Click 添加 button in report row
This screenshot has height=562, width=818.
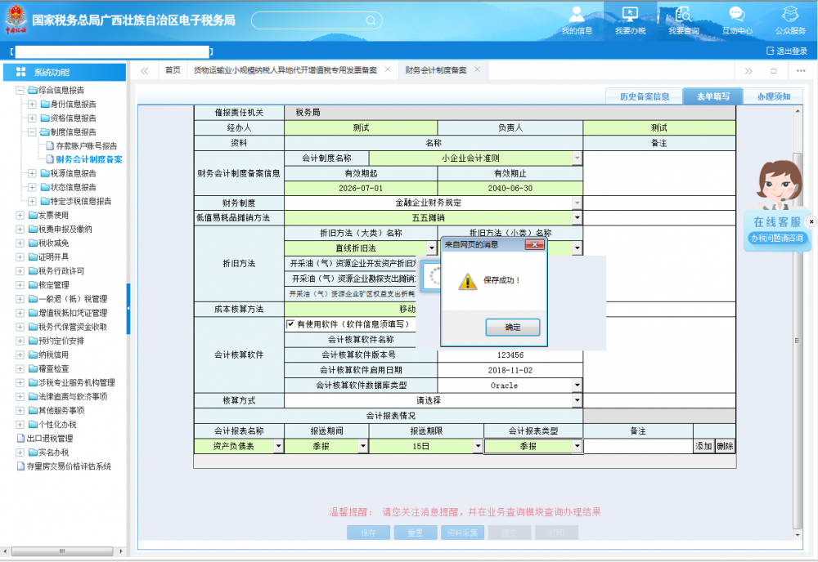coord(703,446)
